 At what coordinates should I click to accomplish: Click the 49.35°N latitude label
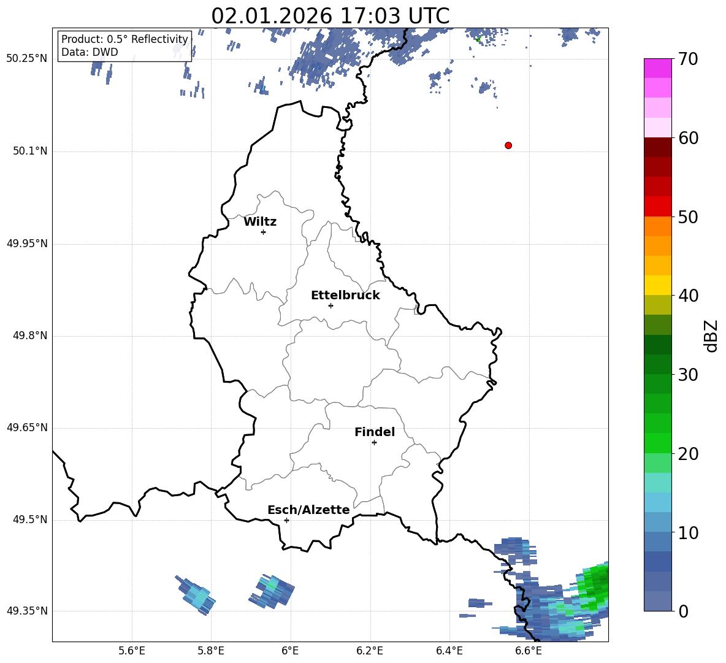27,611
